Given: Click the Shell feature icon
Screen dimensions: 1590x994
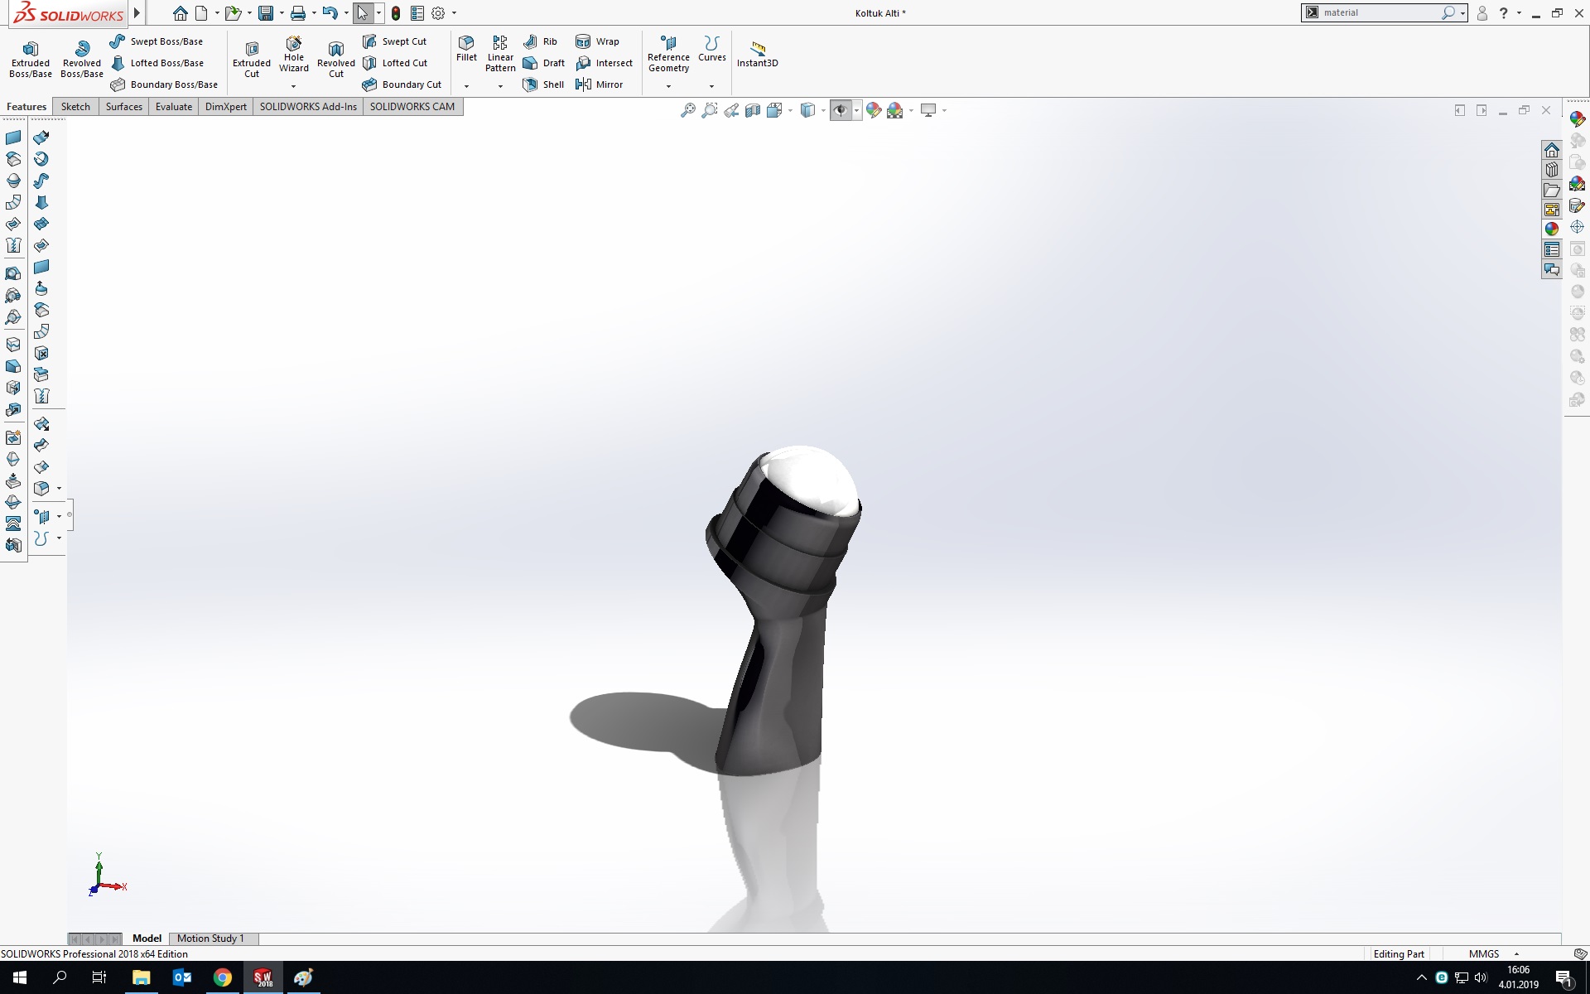Looking at the screenshot, I should tap(543, 84).
